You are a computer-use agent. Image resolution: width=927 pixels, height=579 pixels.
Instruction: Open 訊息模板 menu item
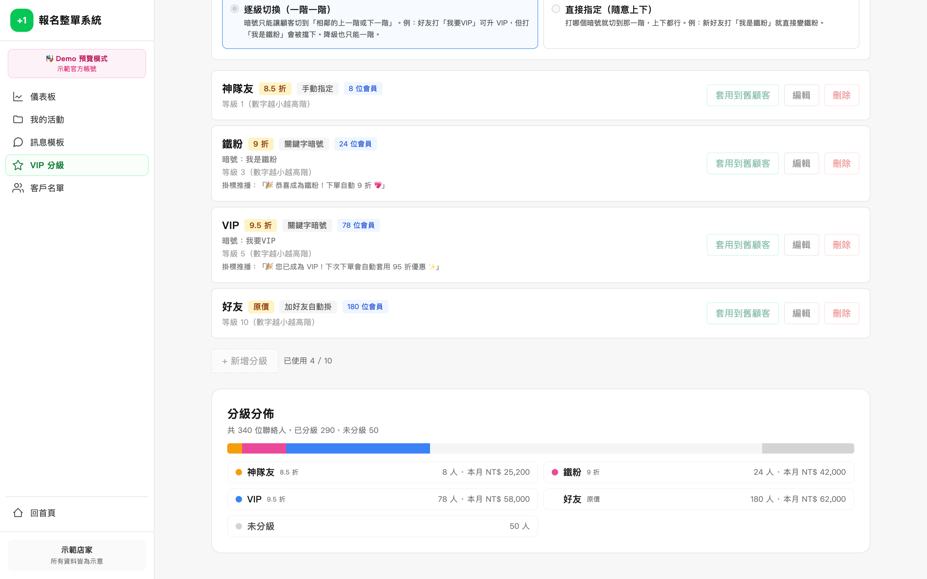[77, 142]
